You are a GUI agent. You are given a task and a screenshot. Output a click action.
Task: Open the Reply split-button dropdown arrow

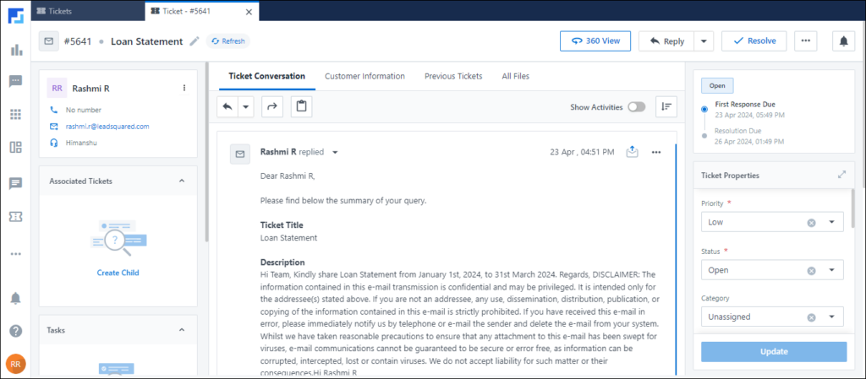(x=703, y=41)
